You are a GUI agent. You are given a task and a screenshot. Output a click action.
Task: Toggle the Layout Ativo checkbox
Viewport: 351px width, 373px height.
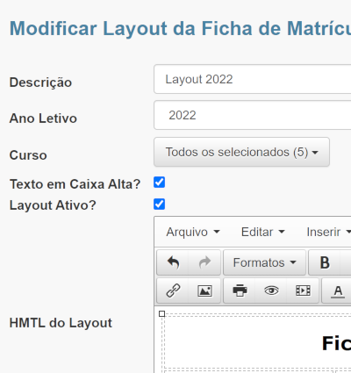tap(160, 204)
